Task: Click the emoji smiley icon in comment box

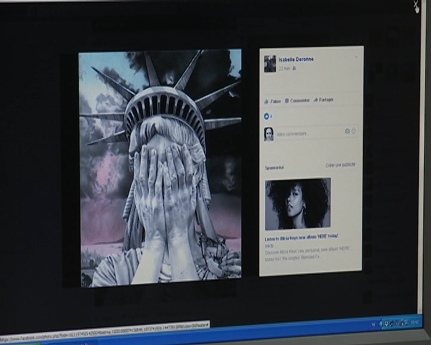Action: coord(354,131)
